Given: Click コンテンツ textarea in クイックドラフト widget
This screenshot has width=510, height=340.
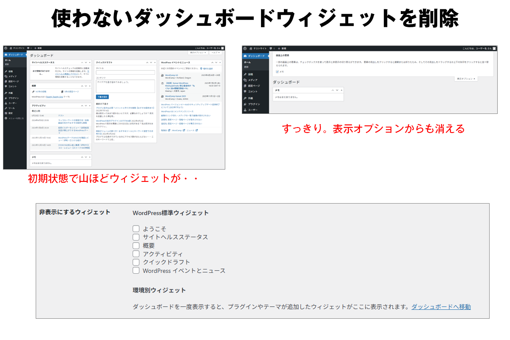Looking at the screenshot, I should click(x=125, y=86).
